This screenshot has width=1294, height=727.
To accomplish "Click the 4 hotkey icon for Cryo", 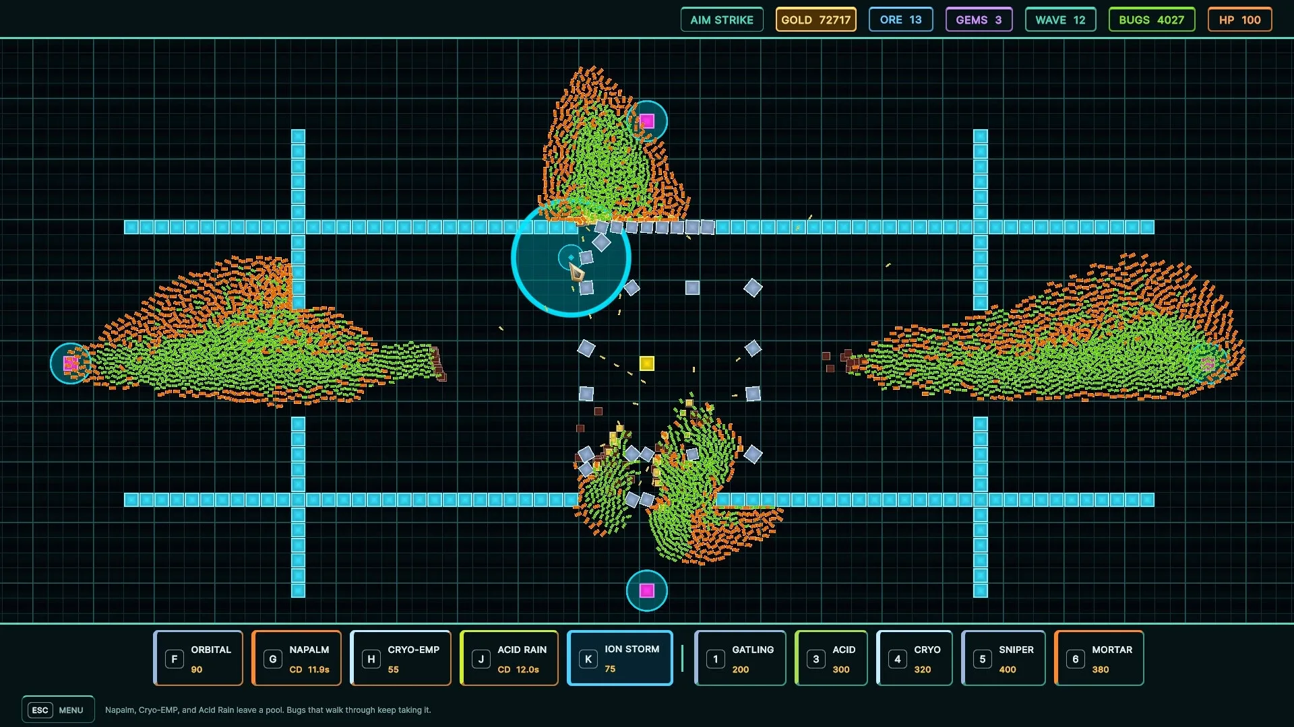I will 898,659.
